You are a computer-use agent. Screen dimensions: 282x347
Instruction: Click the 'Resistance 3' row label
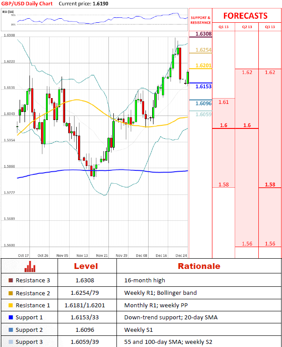(x=33, y=281)
